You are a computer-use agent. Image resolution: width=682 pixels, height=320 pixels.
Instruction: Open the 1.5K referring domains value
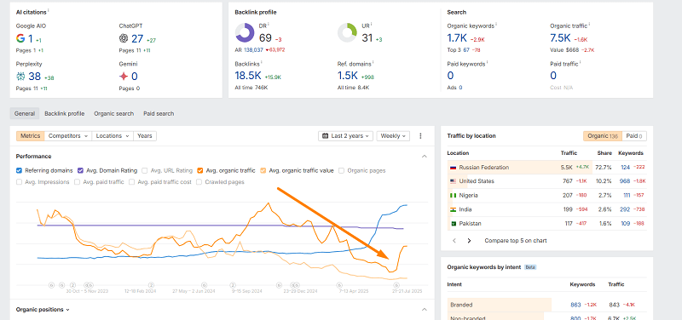348,76
